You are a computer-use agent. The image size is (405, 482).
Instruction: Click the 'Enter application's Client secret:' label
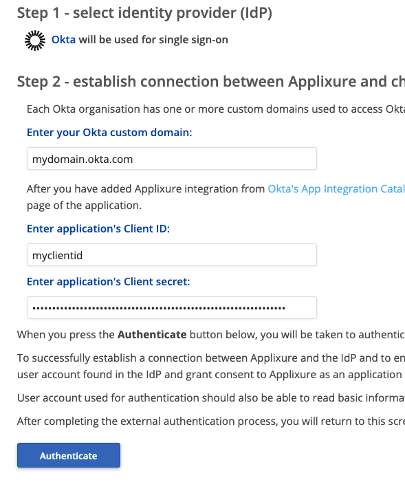pos(108,282)
